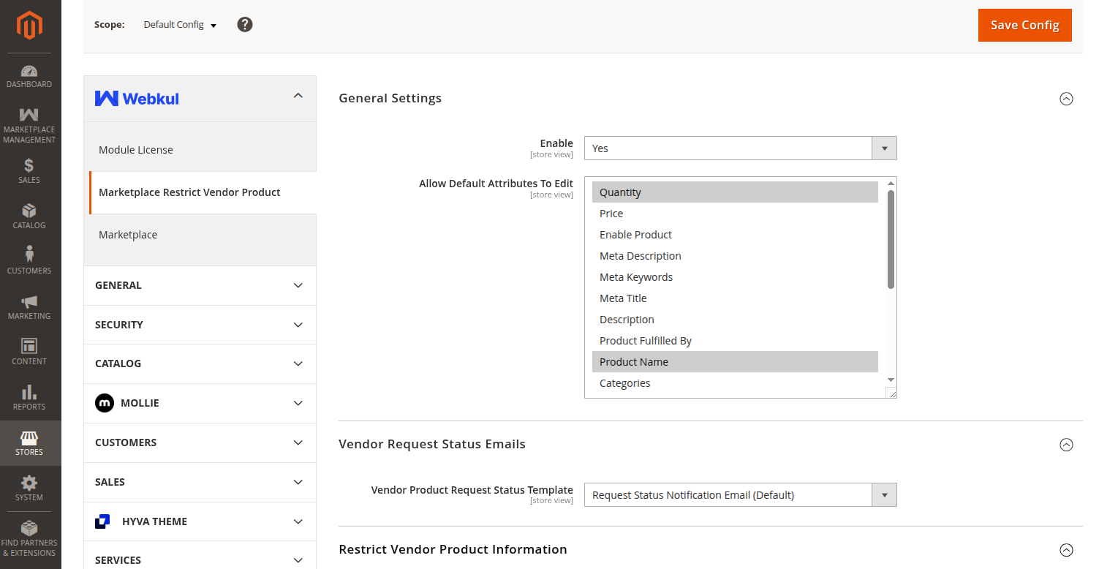
Task: Expand the CATALOG config group
Action: (x=200, y=363)
